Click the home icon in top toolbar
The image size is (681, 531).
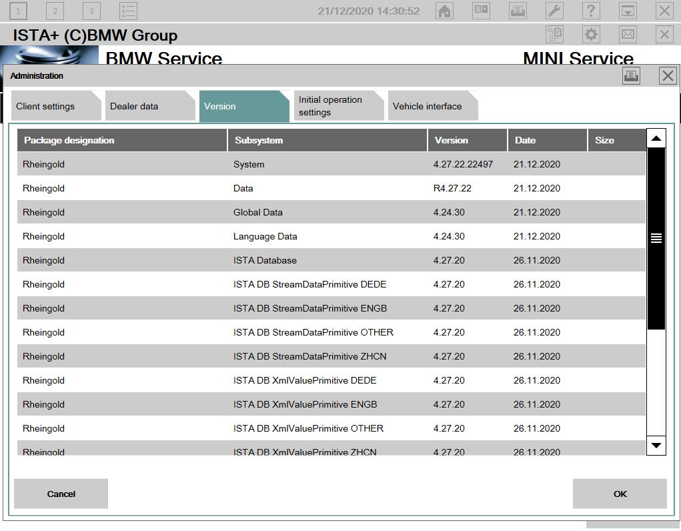[x=444, y=11]
